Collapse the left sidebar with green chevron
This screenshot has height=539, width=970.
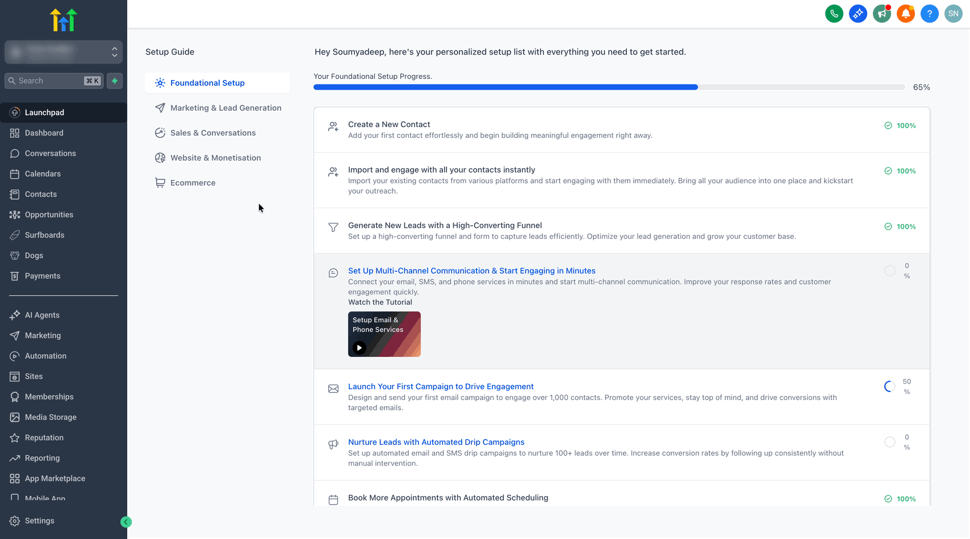[126, 522]
